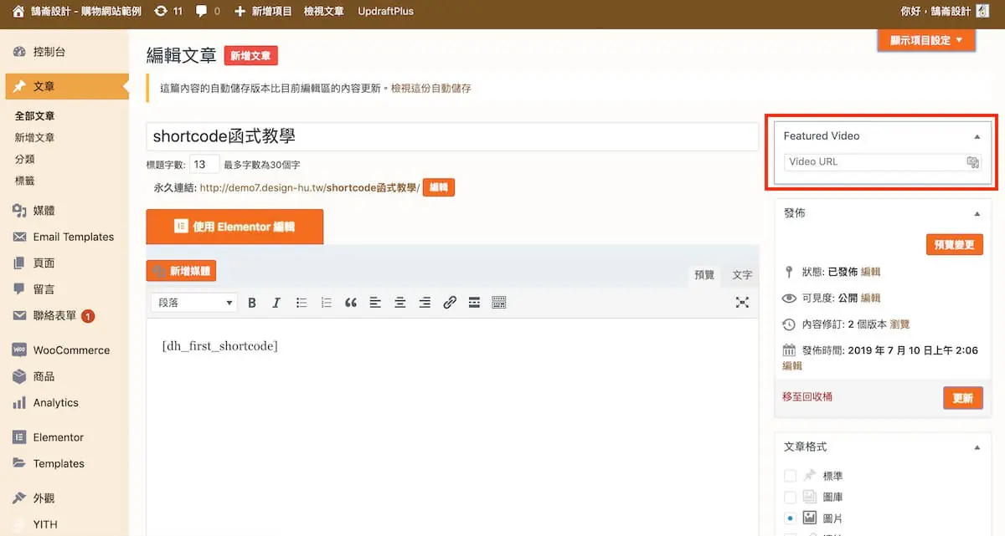
Task: Select the 圖片 image post format
Action: (x=790, y=518)
